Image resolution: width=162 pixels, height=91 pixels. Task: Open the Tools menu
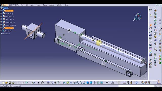[45, 5]
